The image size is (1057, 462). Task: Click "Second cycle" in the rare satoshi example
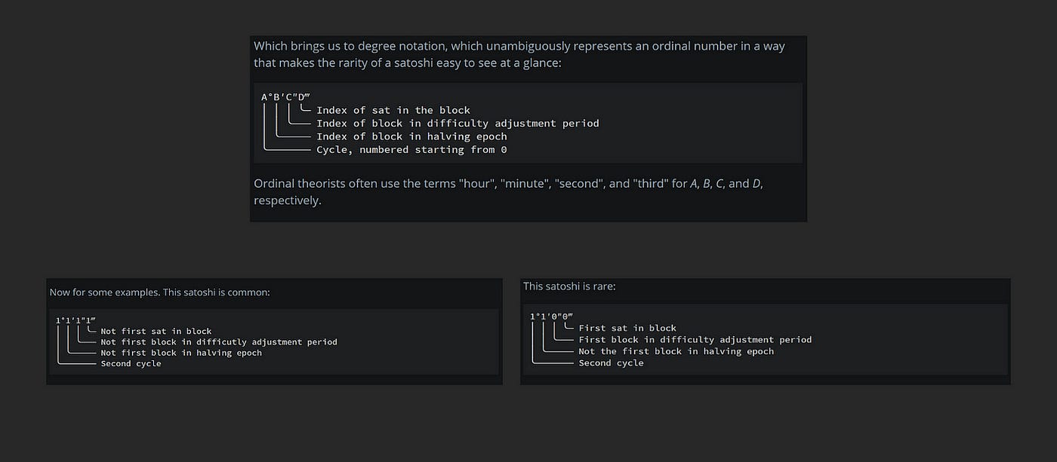pyautogui.click(x=611, y=363)
